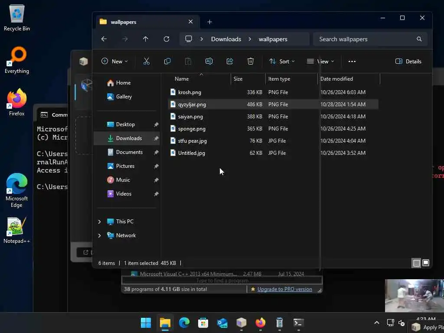Click Microsoft Store taskbar icon

pyautogui.click(x=203, y=323)
